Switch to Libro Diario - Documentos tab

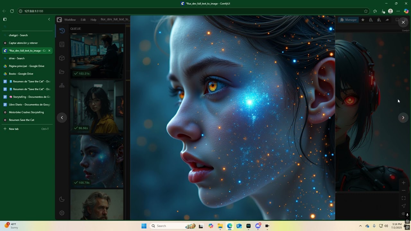click(27, 105)
